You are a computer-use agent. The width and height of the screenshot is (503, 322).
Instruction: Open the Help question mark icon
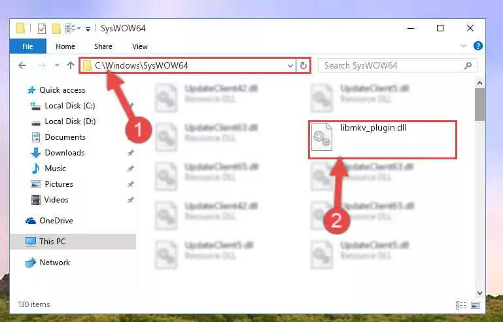[x=478, y=46]
